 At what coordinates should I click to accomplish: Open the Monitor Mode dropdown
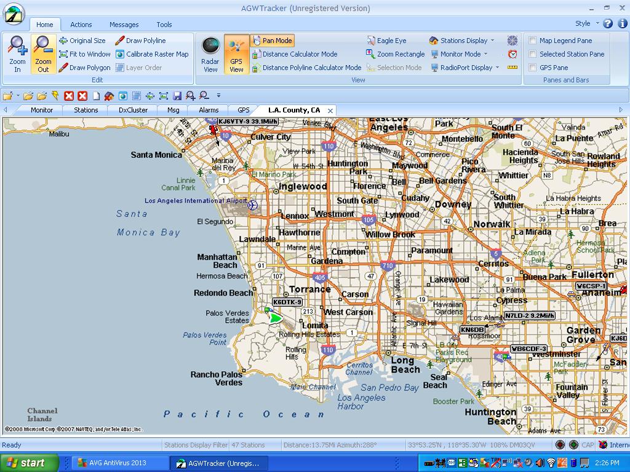(x=459, y=54)
